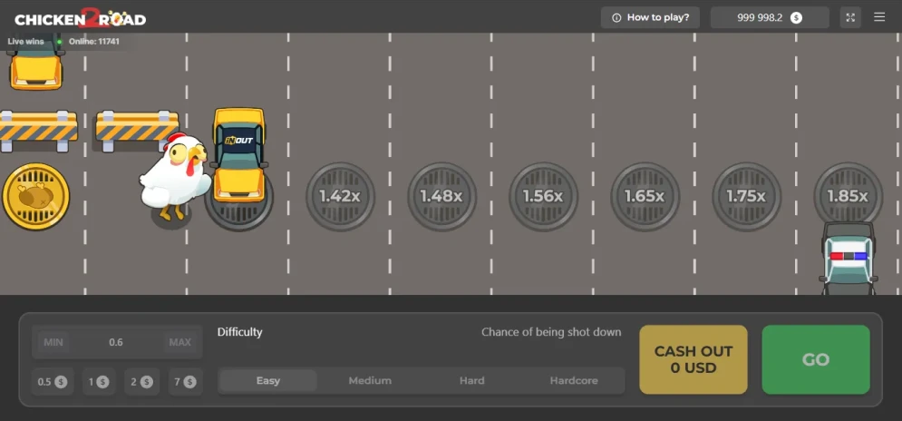The width and height of the screenshot is (902, 421).
Task: Click the white chicken character
Action: (x=176, y=176)
